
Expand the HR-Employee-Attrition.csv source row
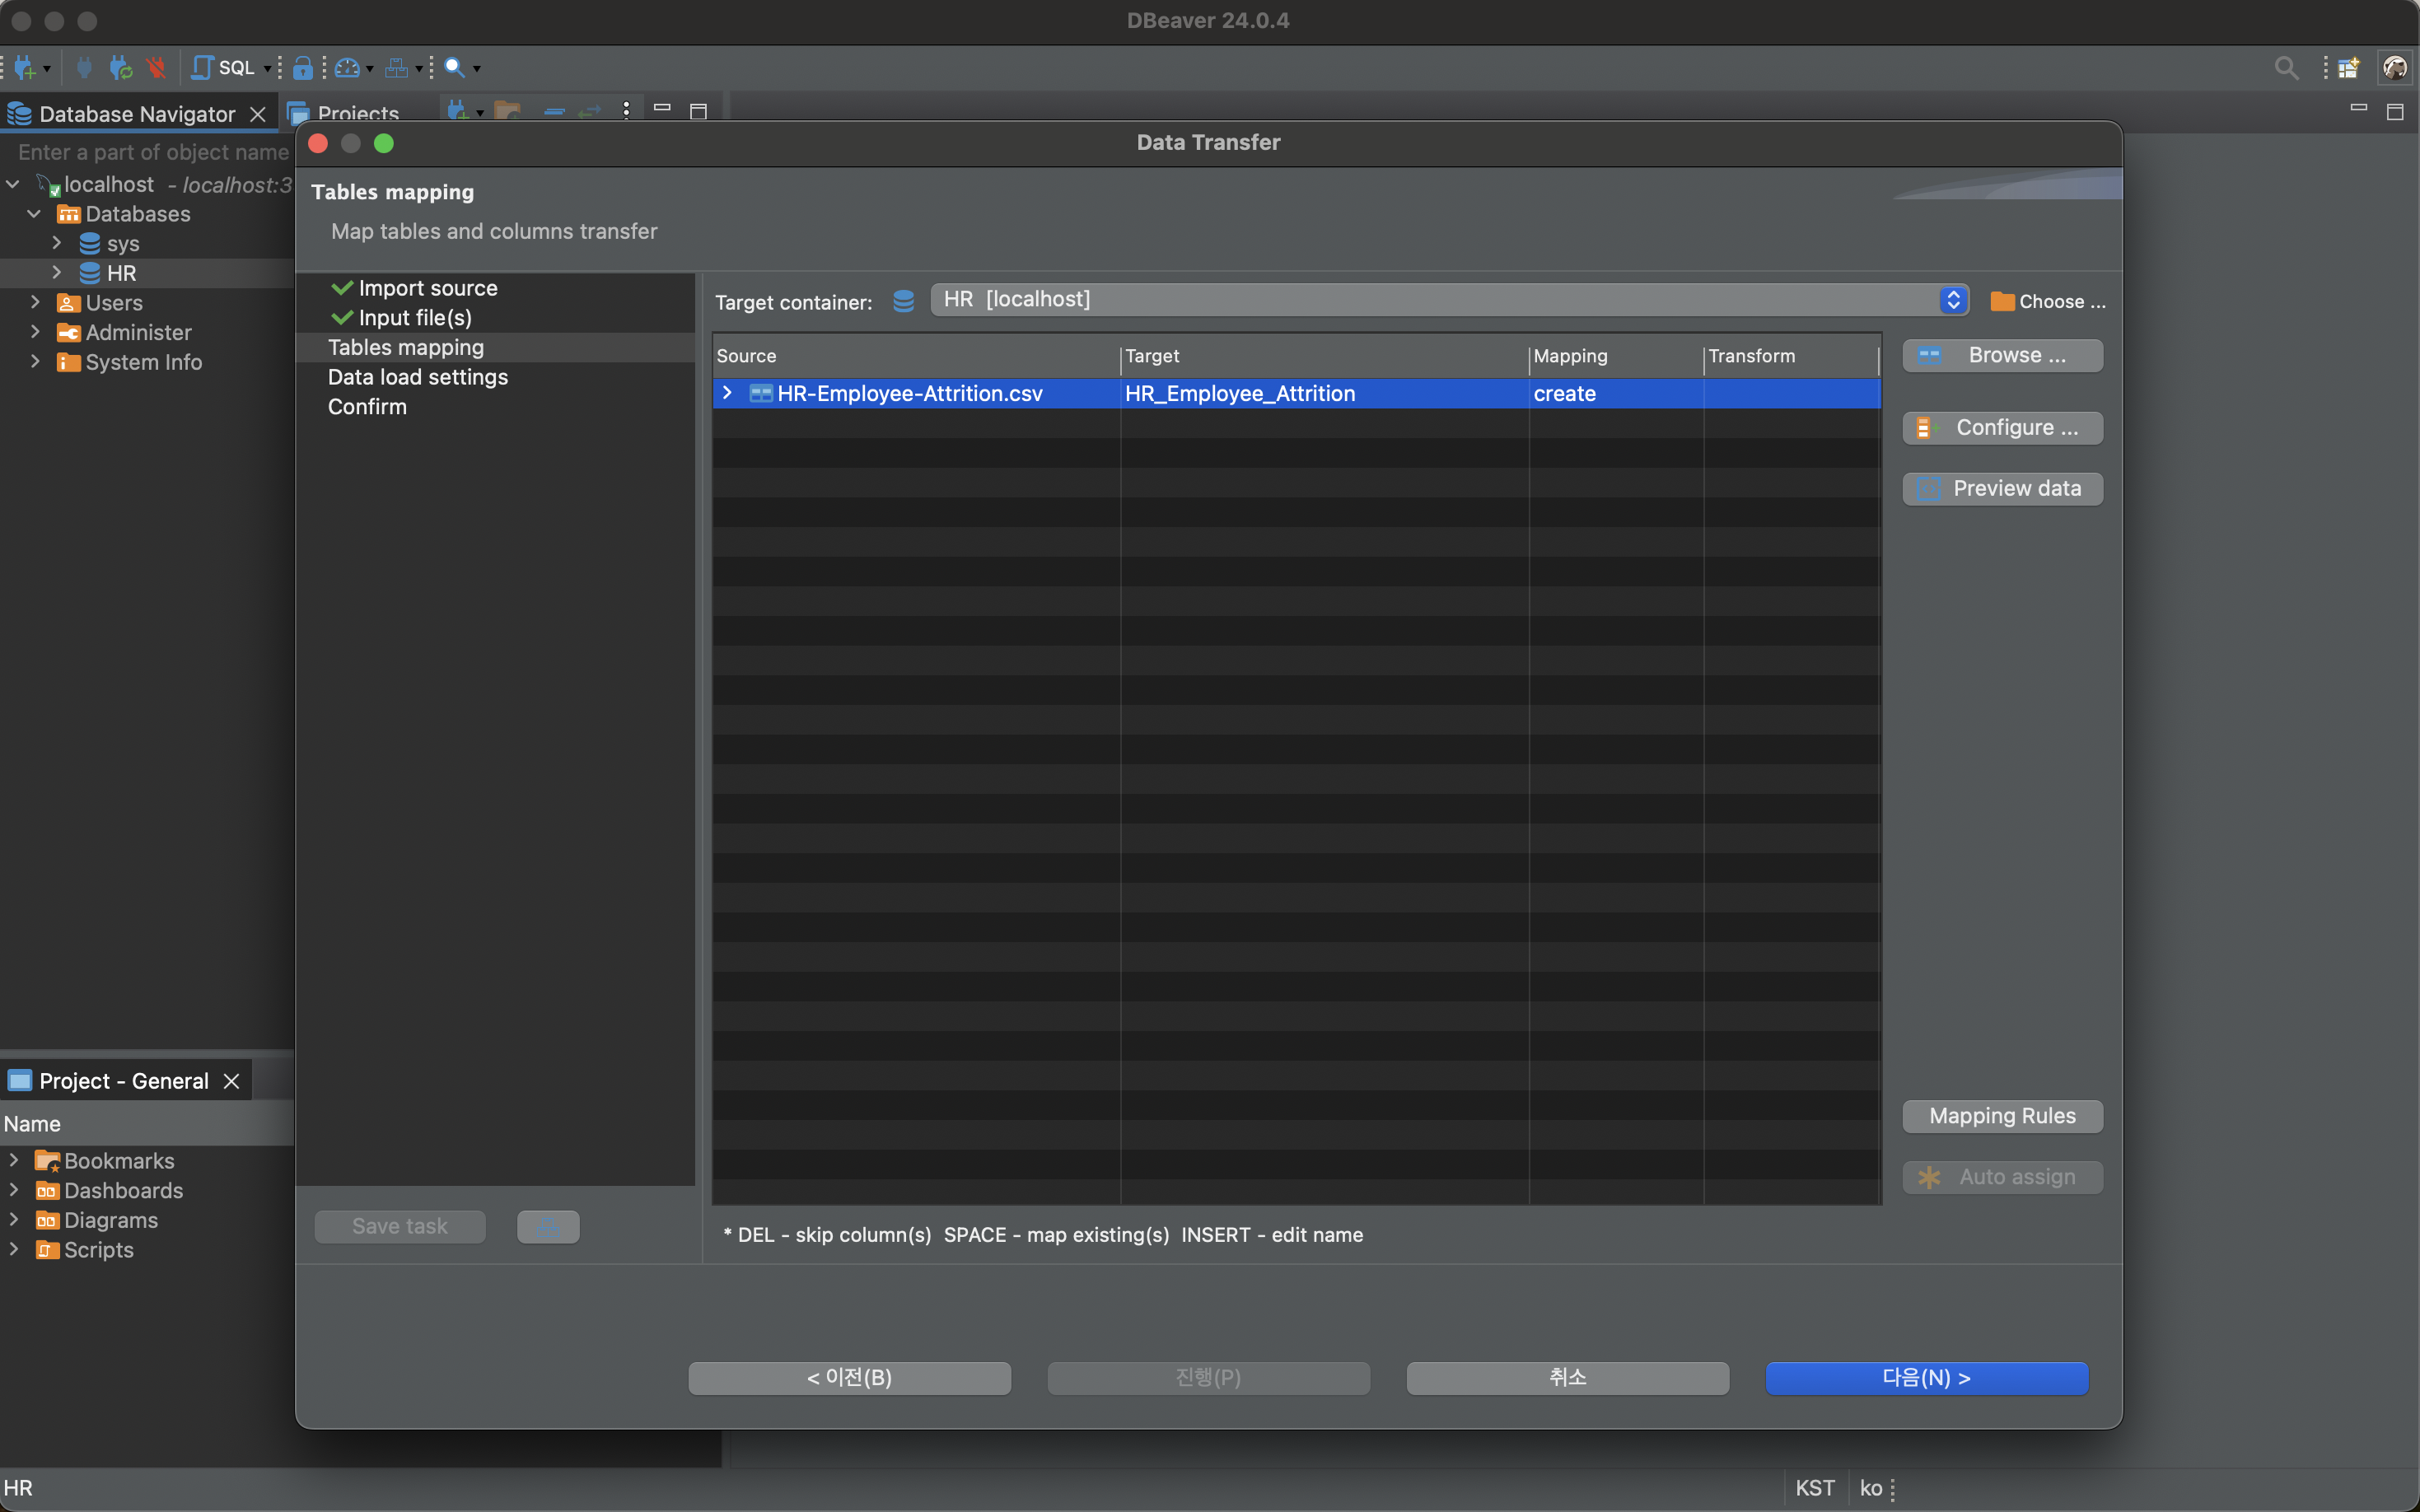[727, 393]
